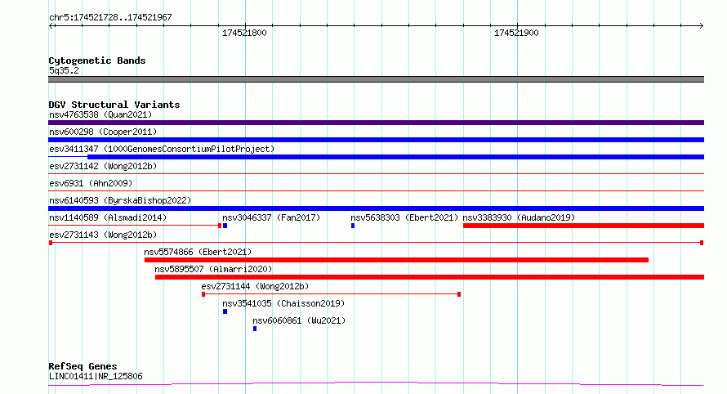The height and width of the screenshot is (394, 727).
Task: Open variant esv2731143 (Wong2012b) label
Action: pos(103,235)
